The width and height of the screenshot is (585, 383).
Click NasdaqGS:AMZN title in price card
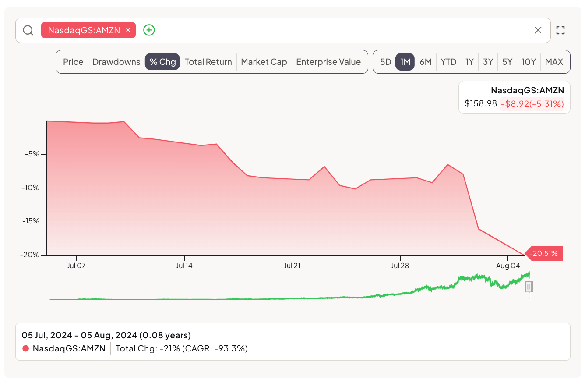tap(528, 90)
